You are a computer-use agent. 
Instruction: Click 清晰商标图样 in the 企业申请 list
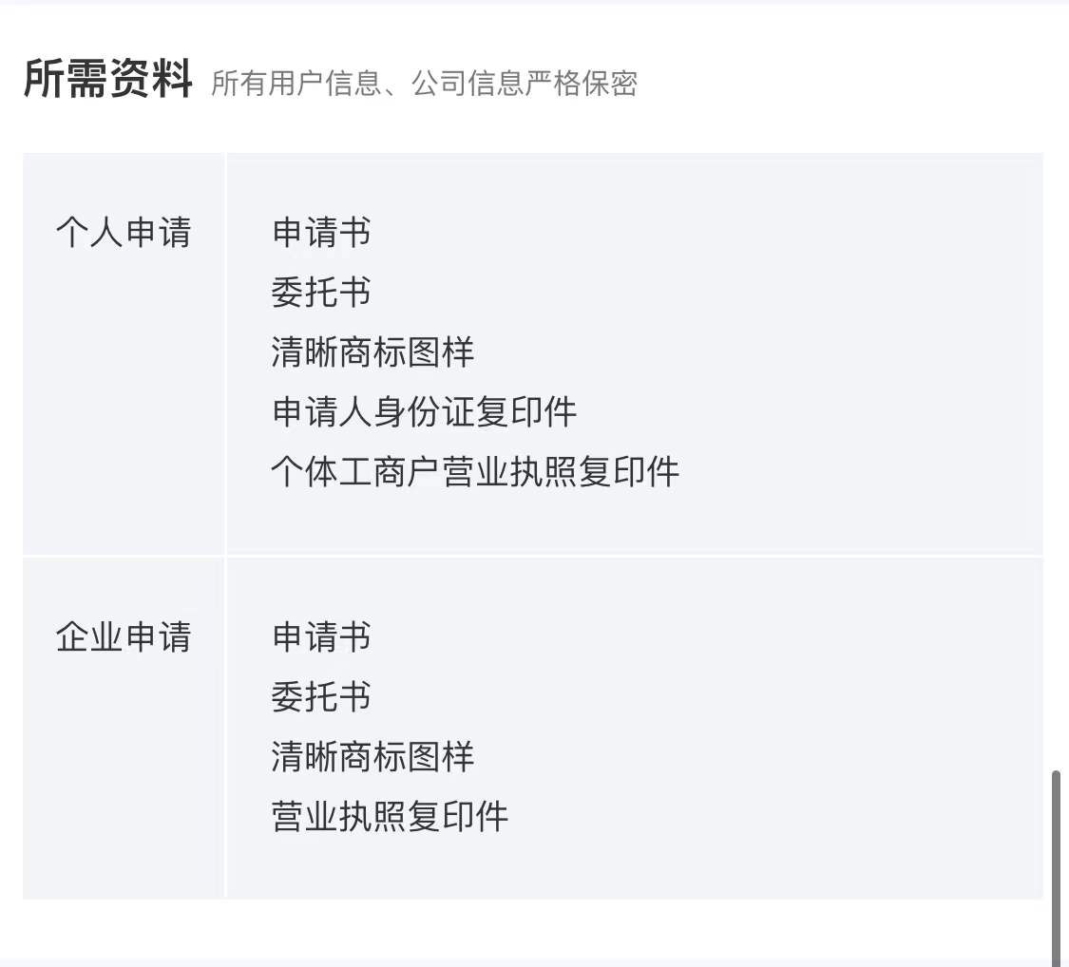(372, 757)
